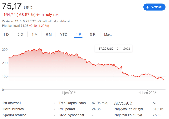Open the 5 R chart range
Viewport: 169px width, 119px height.
(x=93, y=34)
